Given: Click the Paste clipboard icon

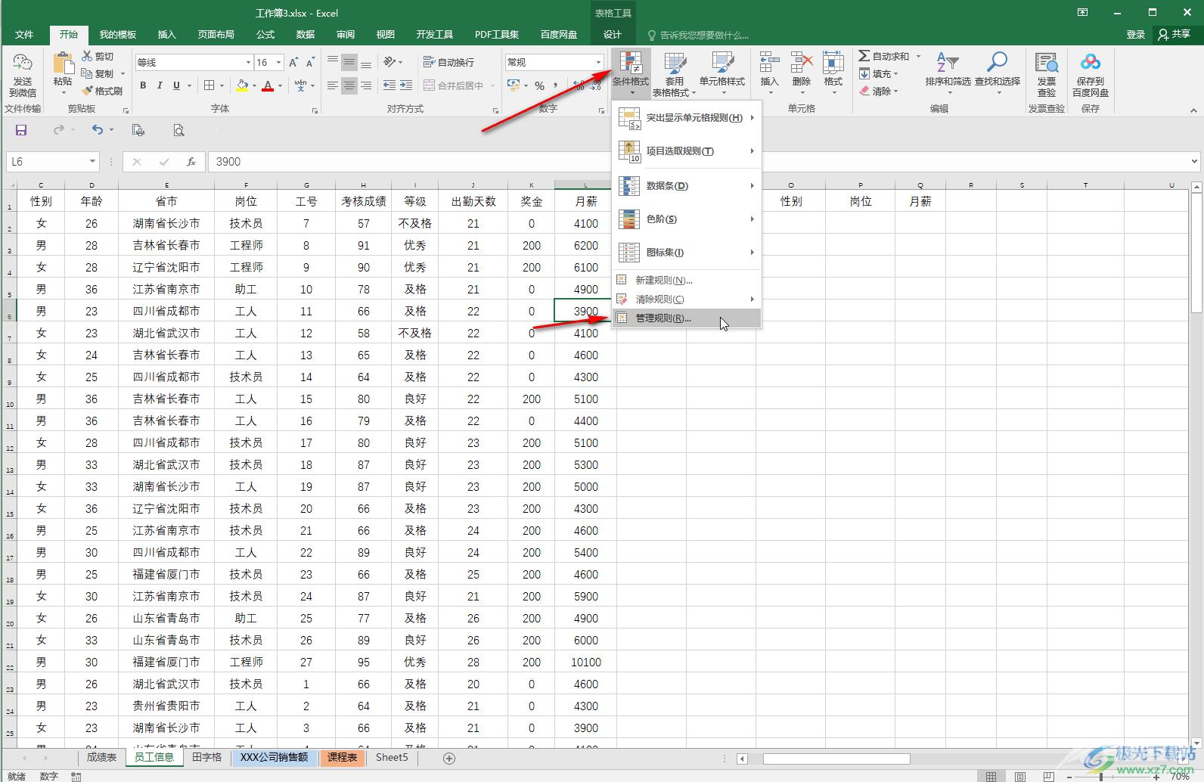Looking at the screenshot, I should [x=63, y=63].
